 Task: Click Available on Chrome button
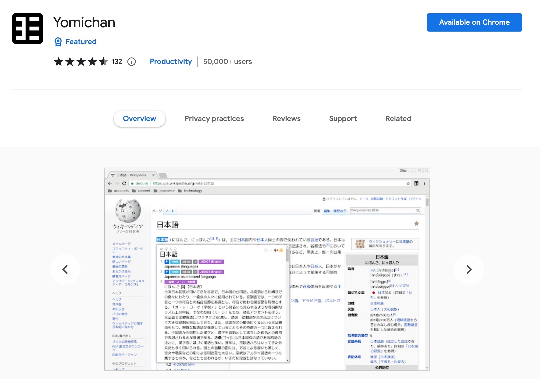[474, 22]
